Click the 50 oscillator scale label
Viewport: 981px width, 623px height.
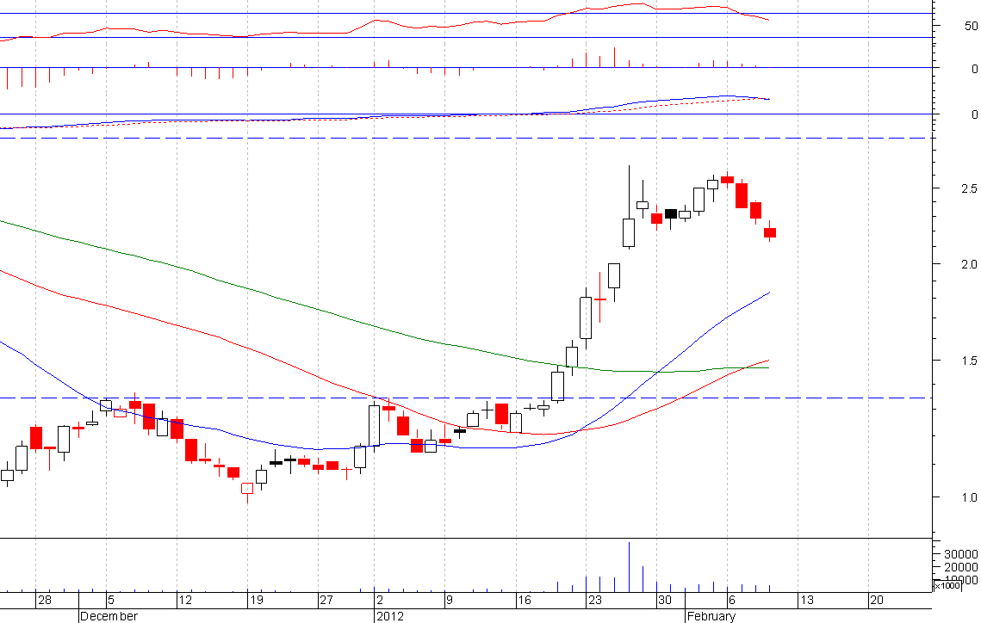[x=971, y=26]
